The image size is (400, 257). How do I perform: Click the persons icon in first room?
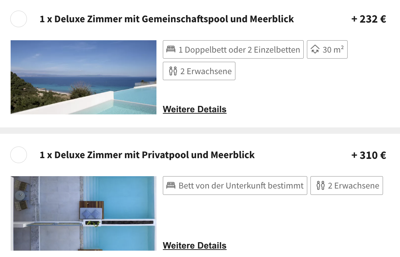point(173,71)
